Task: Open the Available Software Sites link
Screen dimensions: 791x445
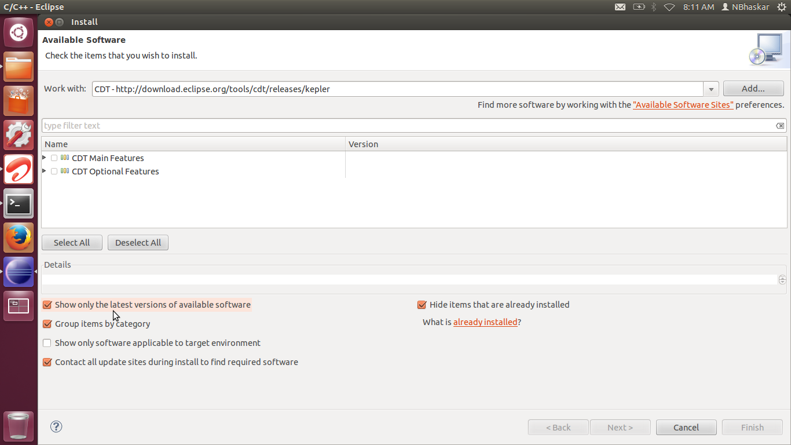Action: pyautogui.click(x=683, y=105)
